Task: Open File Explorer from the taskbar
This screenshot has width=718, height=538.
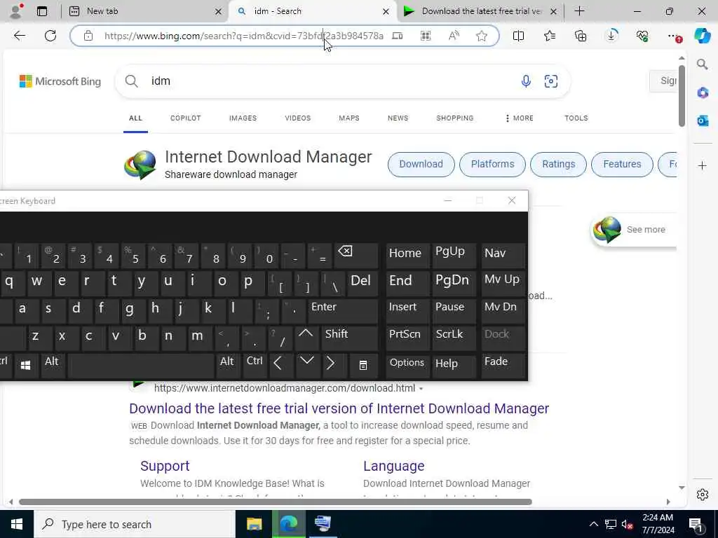Action: click(x=254, y=524)
